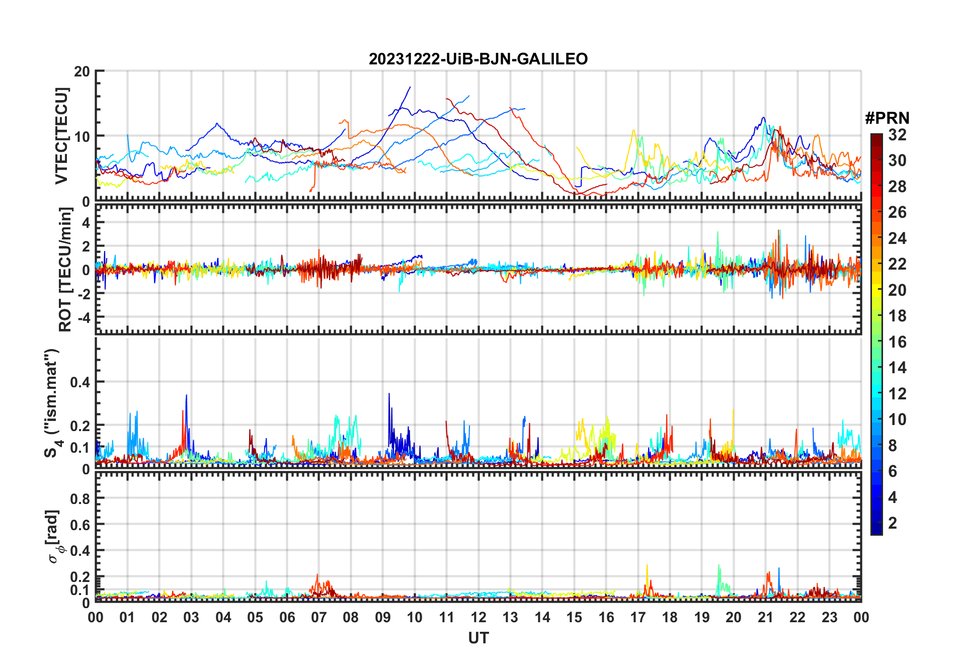Click the x-axis tick label 22
The width and height of the screenshot is (957, 669).
point(797,617)
